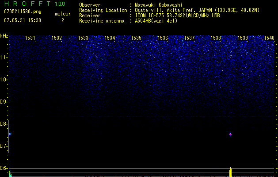Click the Ogata-vill. Akita-Pref. JAPAN location text
The height and width of the screenshot is (177, 278).
click(197, 10)
